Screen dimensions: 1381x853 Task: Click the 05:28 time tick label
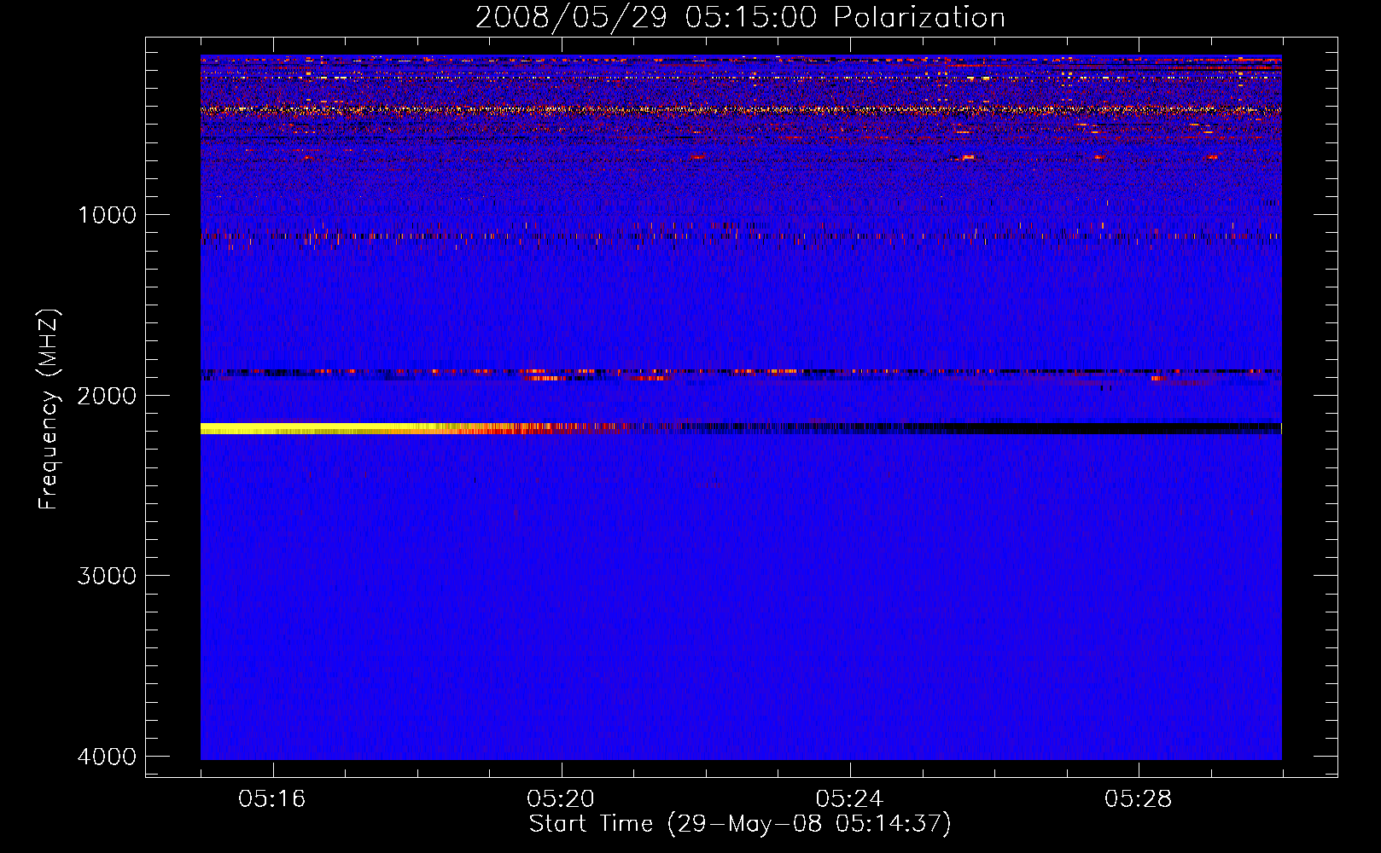tap(1139, 798)
